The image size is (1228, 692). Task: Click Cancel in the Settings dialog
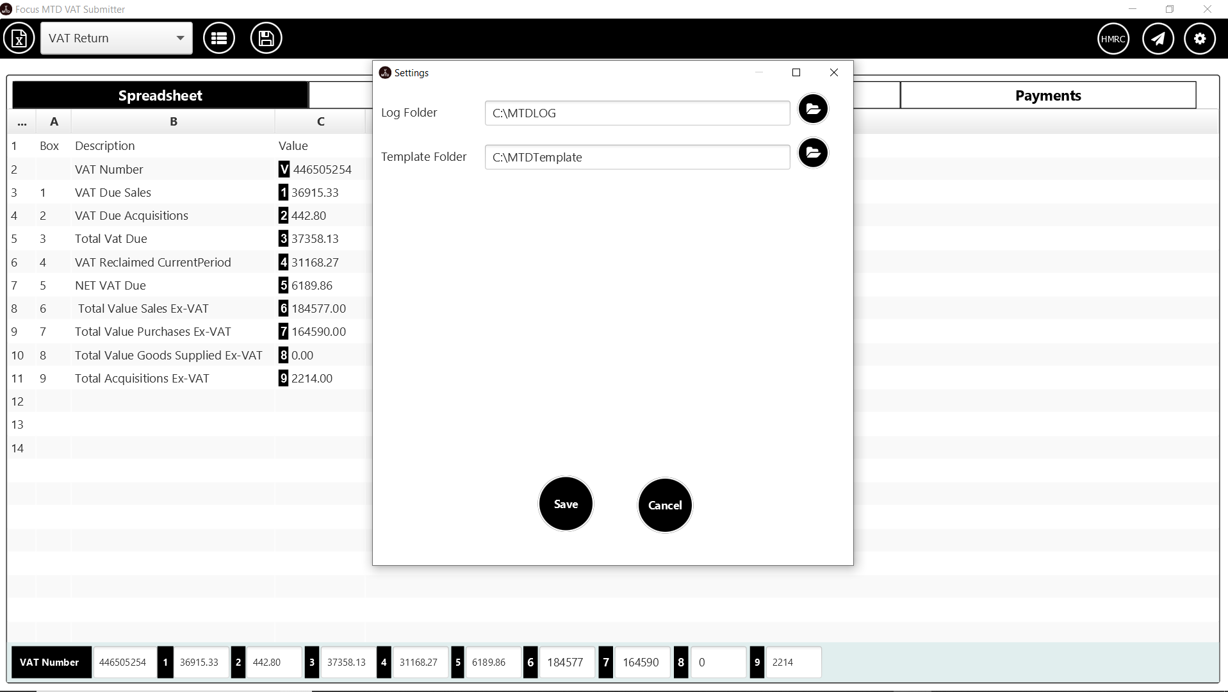[x=665, y=505]
